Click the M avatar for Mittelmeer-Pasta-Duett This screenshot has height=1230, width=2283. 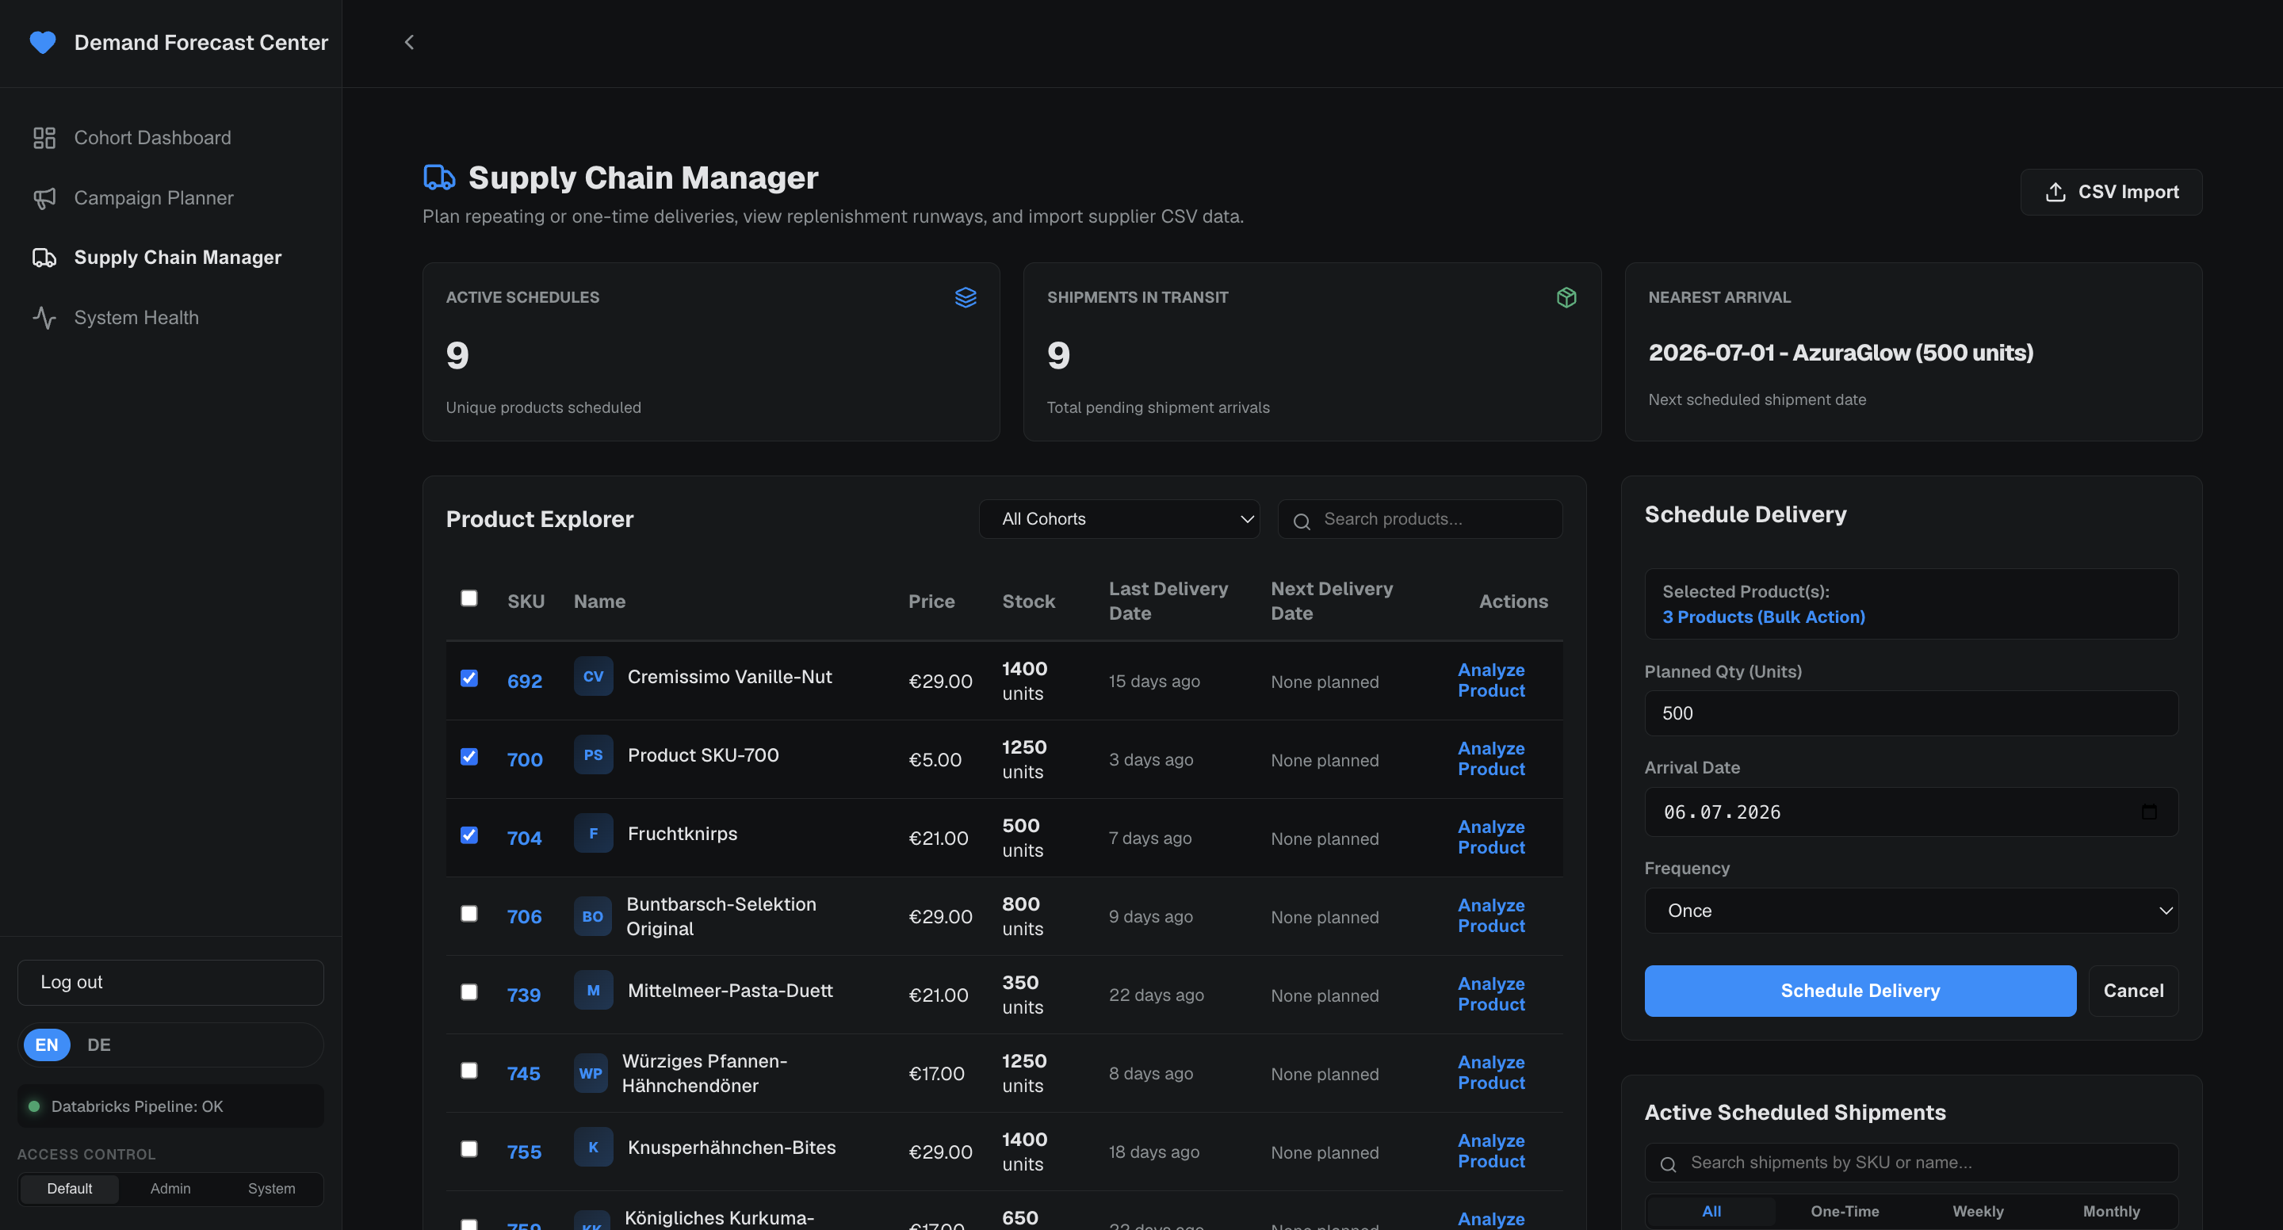tap(593, 990)
